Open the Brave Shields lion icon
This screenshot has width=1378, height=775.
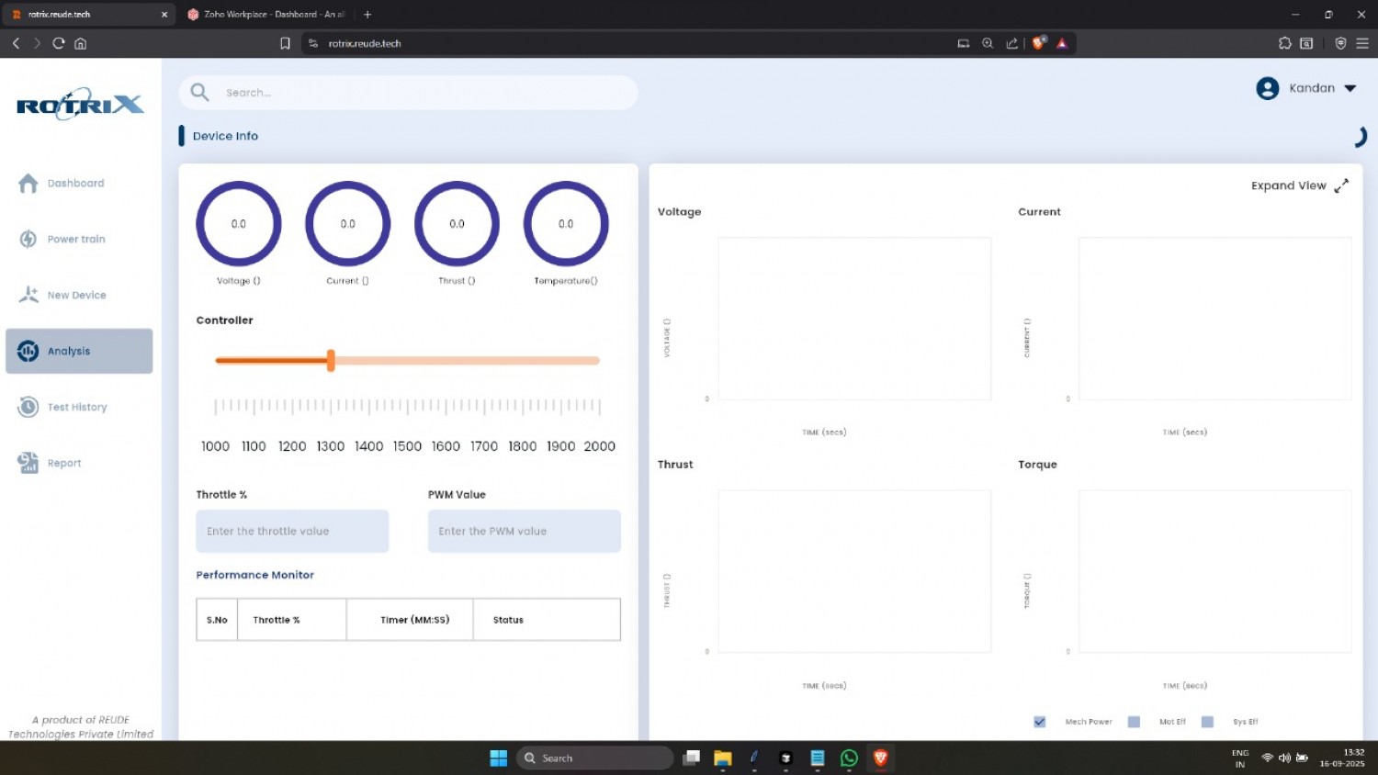click(1039, 43)
